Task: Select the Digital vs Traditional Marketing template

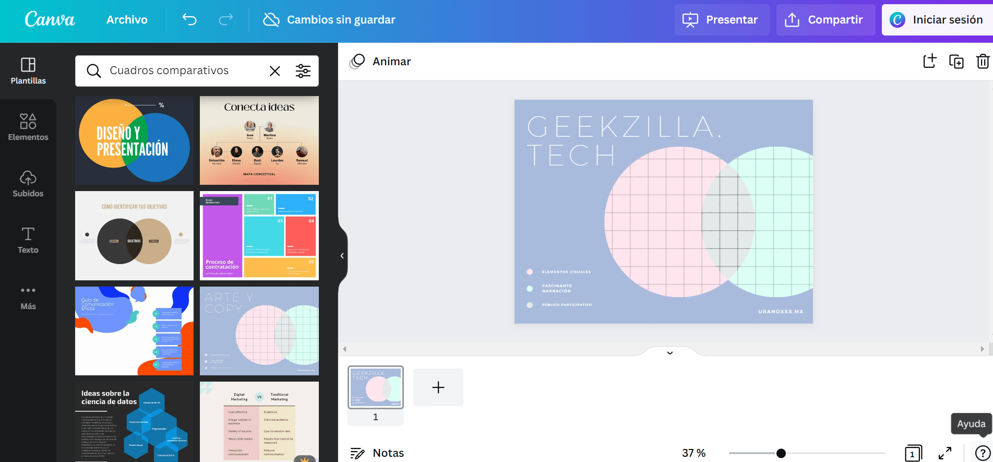Action: [x=259, y=422]
